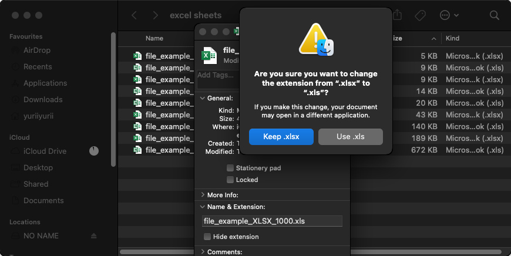Viewport: 511px width, 256px height.
Task: Open iCloud Drive in sidebar
Action: tap(45, 151)
